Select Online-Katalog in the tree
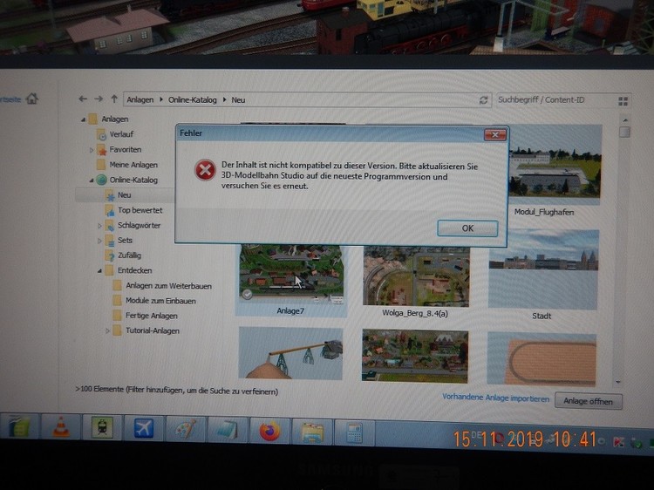Viewport: 654px width, 490px height. tap(133, 180)
